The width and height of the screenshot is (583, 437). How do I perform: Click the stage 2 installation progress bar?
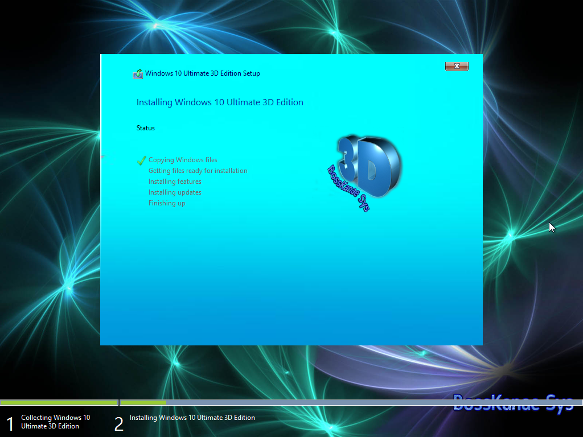tap(351, 402)
